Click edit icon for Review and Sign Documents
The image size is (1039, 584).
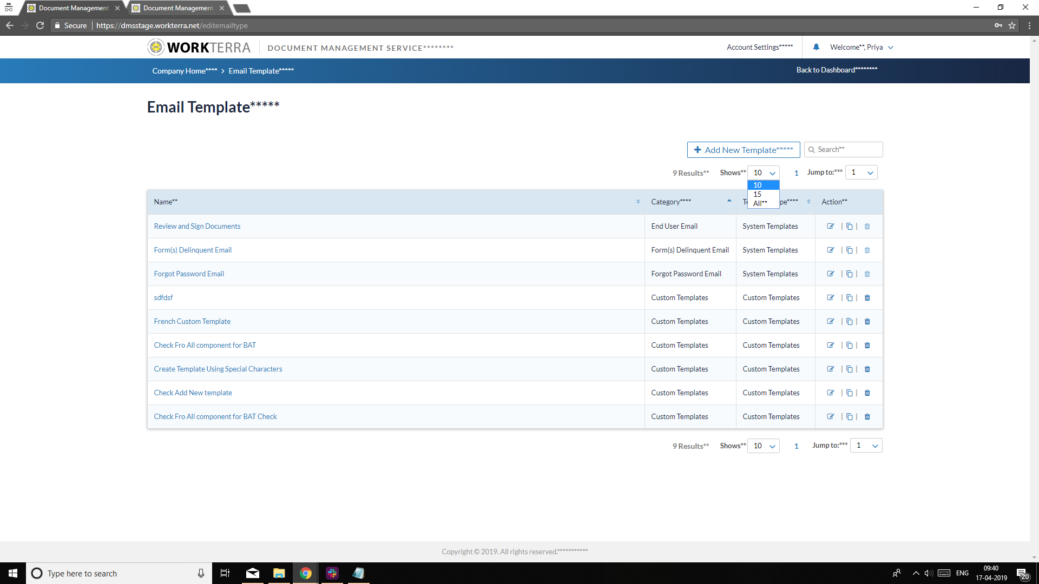pos(830,226)
